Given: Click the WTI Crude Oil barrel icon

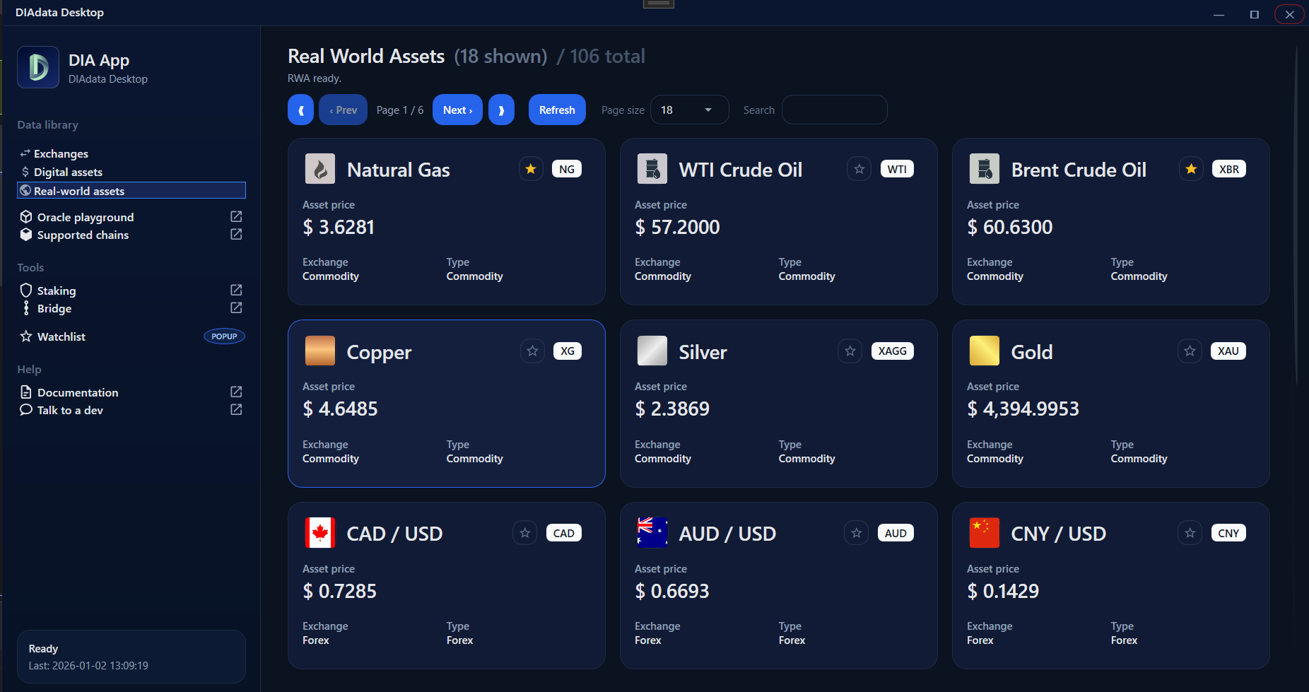Looking at the screenshot, I should [652, 169].
